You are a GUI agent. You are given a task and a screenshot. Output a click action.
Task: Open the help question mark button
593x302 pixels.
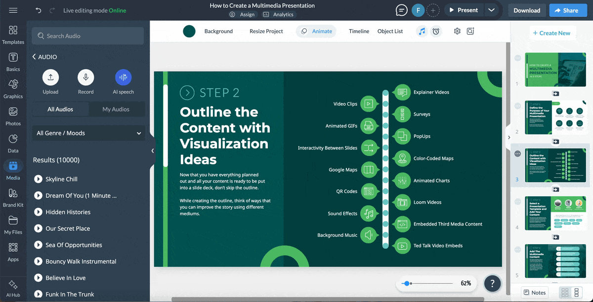point(492,283)
